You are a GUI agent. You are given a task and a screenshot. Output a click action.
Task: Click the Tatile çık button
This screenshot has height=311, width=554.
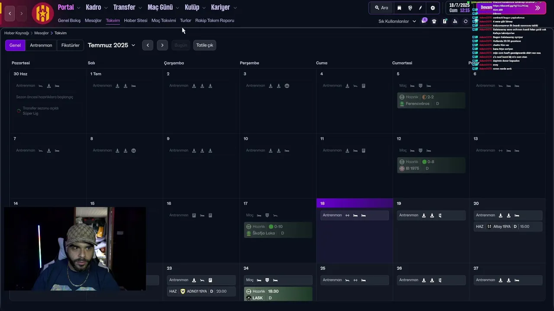click(205, 45)
